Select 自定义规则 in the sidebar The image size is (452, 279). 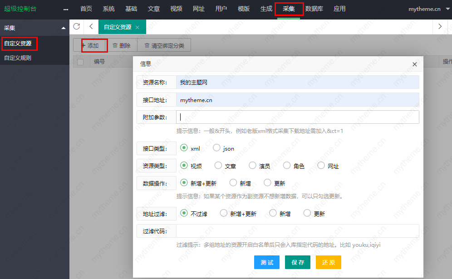(19, 58)
